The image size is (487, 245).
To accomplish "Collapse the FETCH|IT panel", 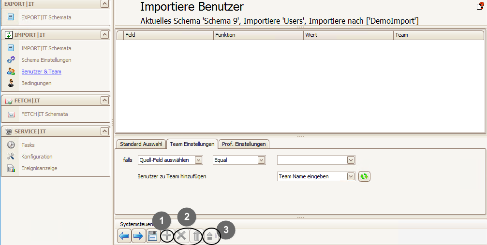I will click(104, 101).
